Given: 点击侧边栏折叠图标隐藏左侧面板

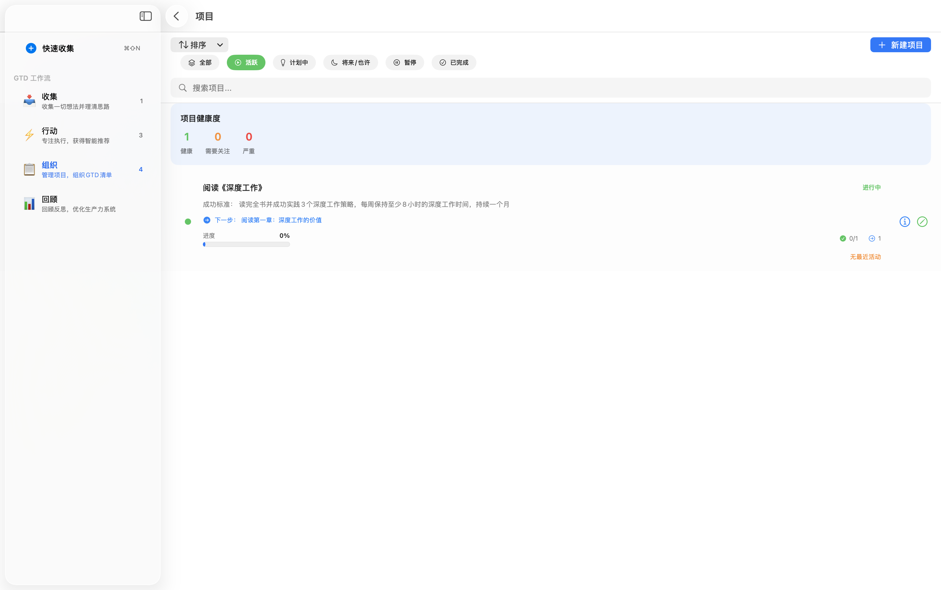Looking at the screenshot, I should (145, 16).
